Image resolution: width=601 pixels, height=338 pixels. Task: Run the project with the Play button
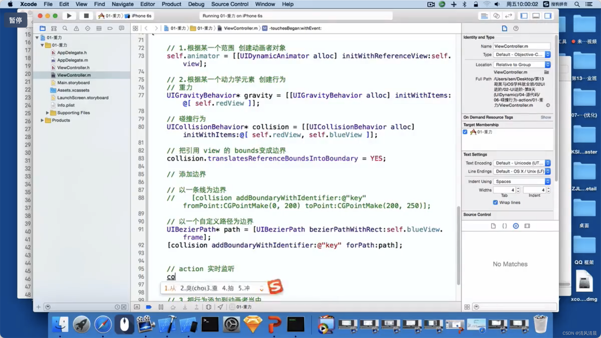click(69, 16)
